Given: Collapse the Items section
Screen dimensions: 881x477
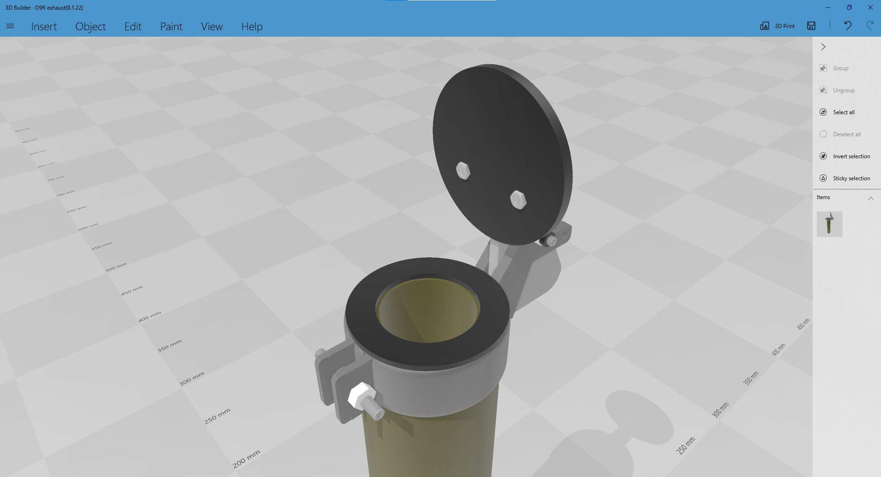Looking at the screenshot, I should (x=870, y=198).
